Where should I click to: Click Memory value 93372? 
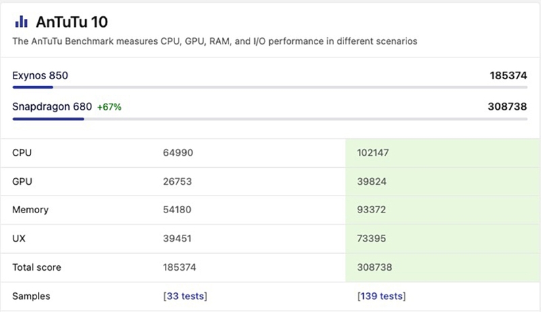(x=371, y=210)
